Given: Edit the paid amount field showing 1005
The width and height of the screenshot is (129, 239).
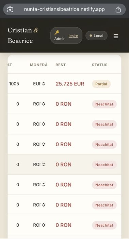Looking at the screenshot, I should click(14, 84).
